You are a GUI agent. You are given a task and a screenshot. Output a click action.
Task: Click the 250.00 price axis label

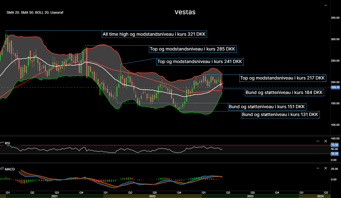point(335,61)
